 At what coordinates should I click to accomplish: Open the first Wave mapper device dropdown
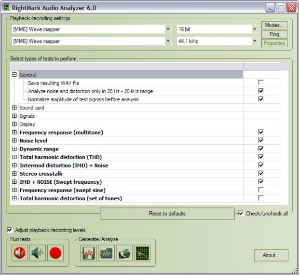(x=168, y=29)
